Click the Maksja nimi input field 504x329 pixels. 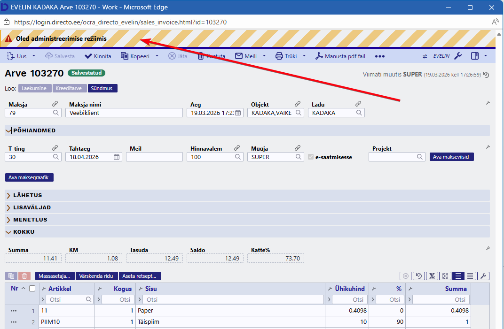click(x=124, y=113)
